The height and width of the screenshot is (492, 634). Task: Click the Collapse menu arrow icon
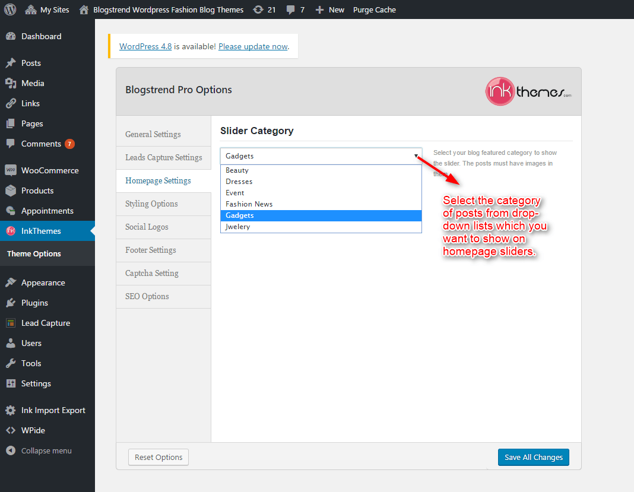(x=11, y=450)
